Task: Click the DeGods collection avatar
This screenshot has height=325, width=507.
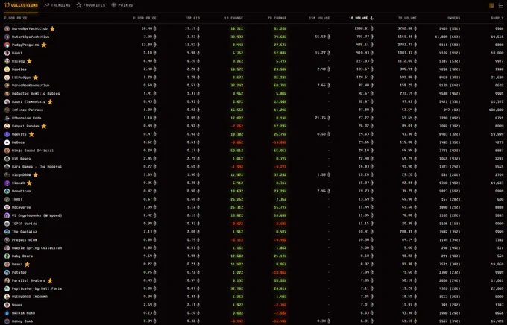Action: click(7, 142)
